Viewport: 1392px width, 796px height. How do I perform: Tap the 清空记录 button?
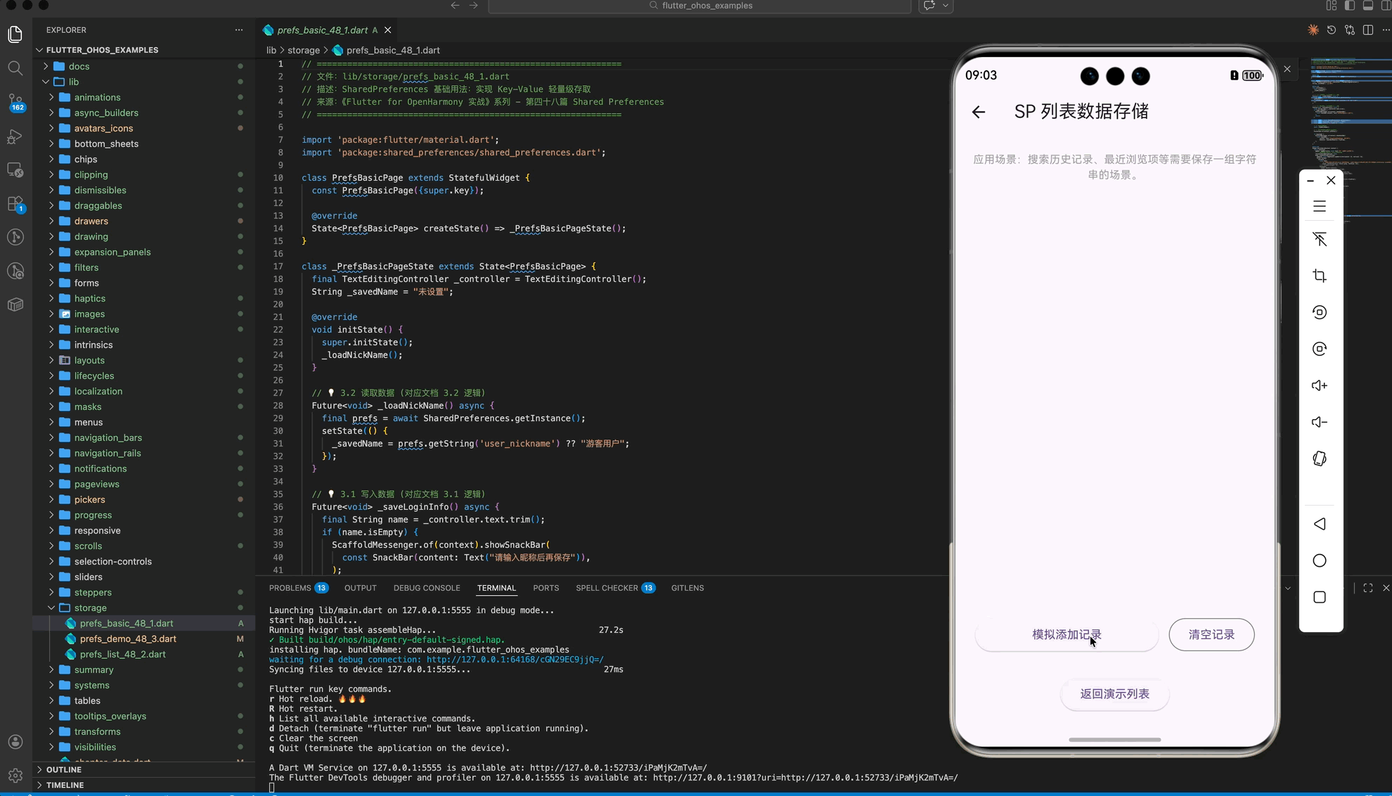pyautogui.click(x=1211, y=635)
